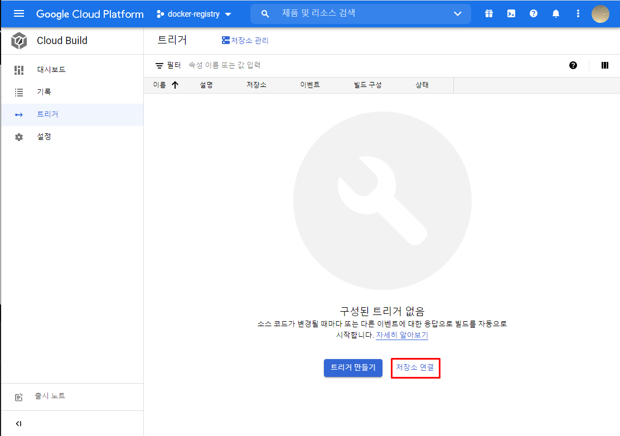Click the Cloud Build sidebar title

[x=62, y=41]
